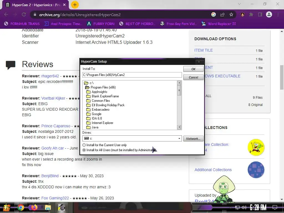Open reviewer BenjiBlind profile link

(50, 176)
